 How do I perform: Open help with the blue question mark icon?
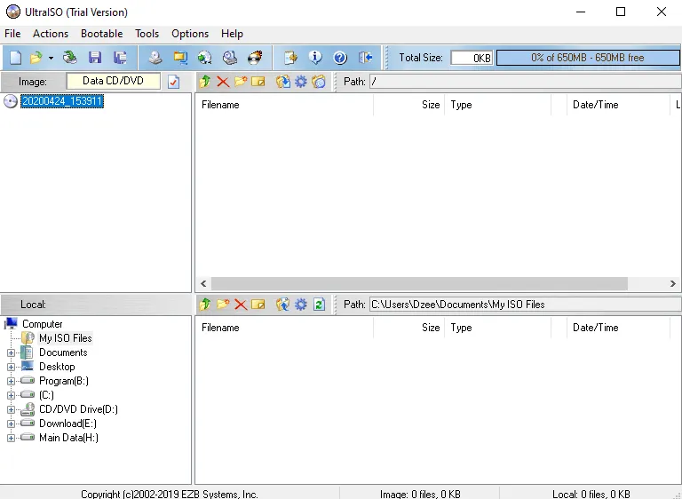(x=340, y=58)
